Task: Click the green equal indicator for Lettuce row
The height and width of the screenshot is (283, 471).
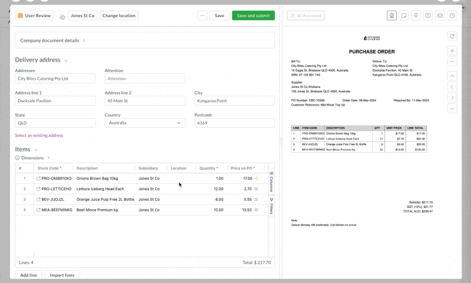Action: [x=256, y=189]
